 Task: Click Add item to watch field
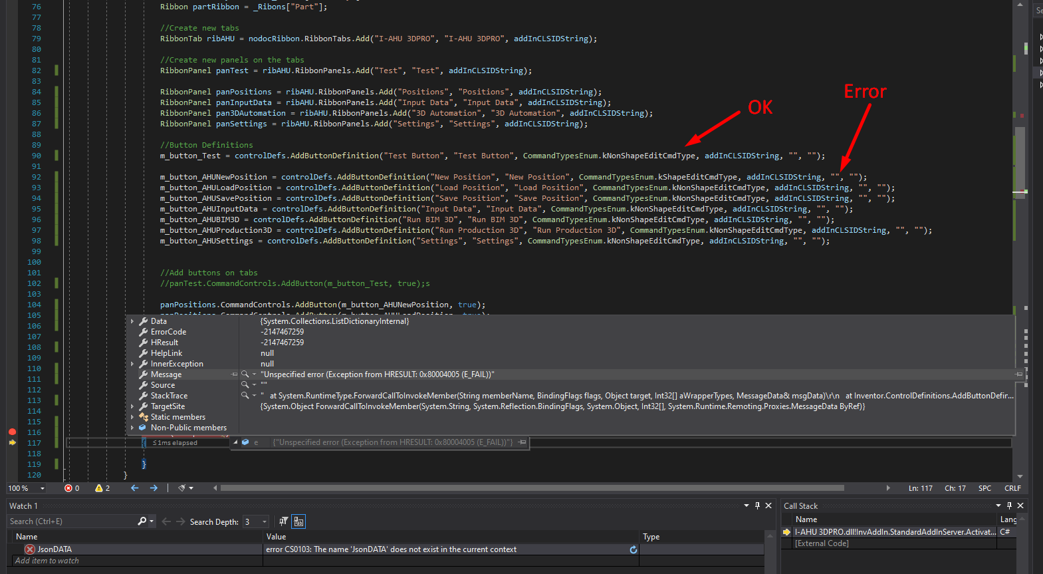pos(136,561)
